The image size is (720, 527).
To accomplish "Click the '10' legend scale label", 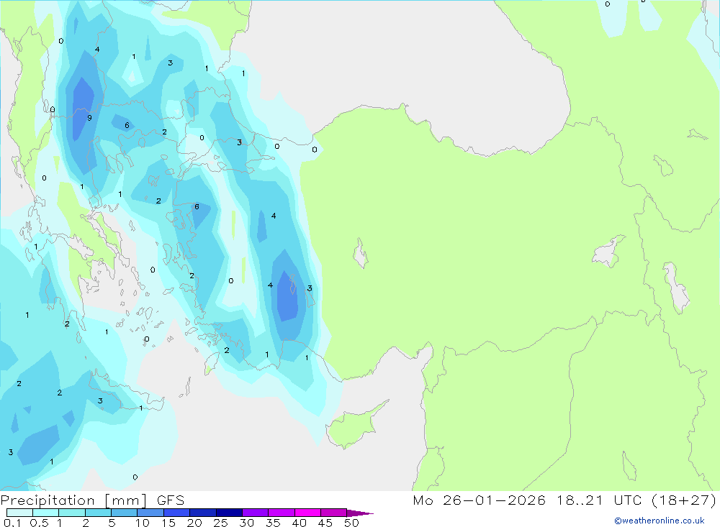I will click(x=143, y=523).
